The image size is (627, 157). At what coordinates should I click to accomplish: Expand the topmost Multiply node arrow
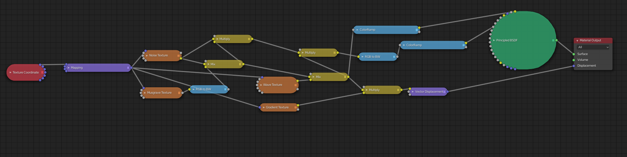pos(217,39)
